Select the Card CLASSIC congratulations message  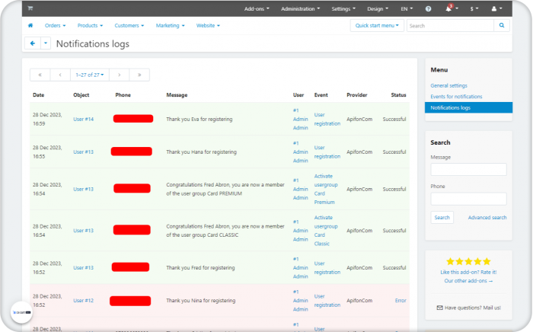(x=225, y=231)
